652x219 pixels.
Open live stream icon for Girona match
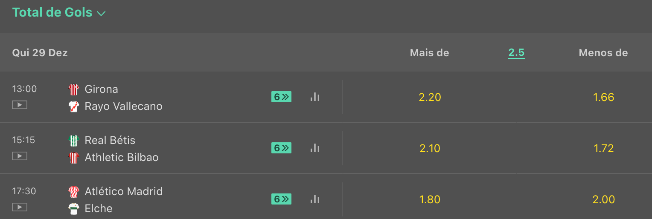20,105
